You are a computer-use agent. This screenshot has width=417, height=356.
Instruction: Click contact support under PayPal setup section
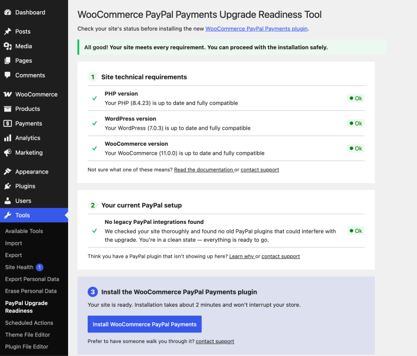coord(281,256)
